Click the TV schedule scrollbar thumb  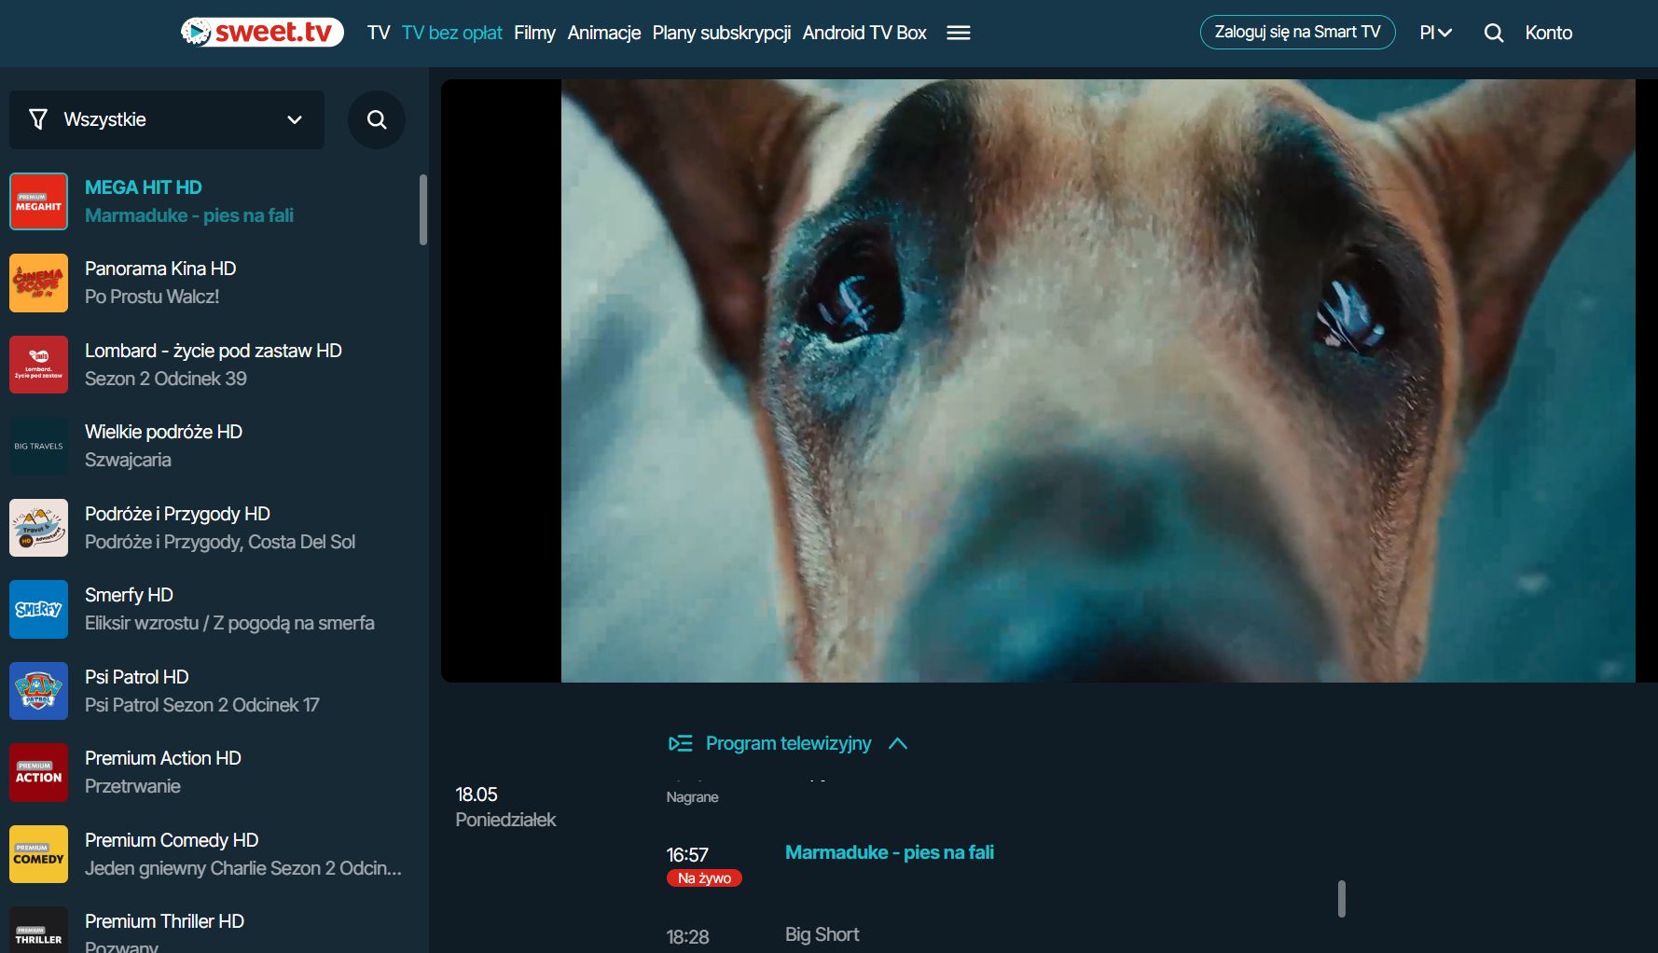pyautogui.click(x=1342, y=899)
